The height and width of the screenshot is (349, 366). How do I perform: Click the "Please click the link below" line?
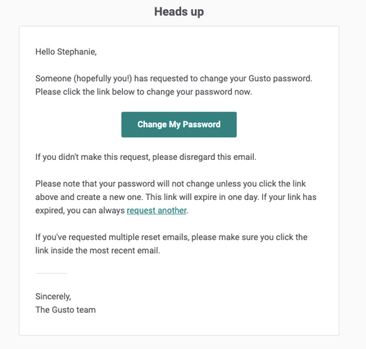[x=91, y=92]
